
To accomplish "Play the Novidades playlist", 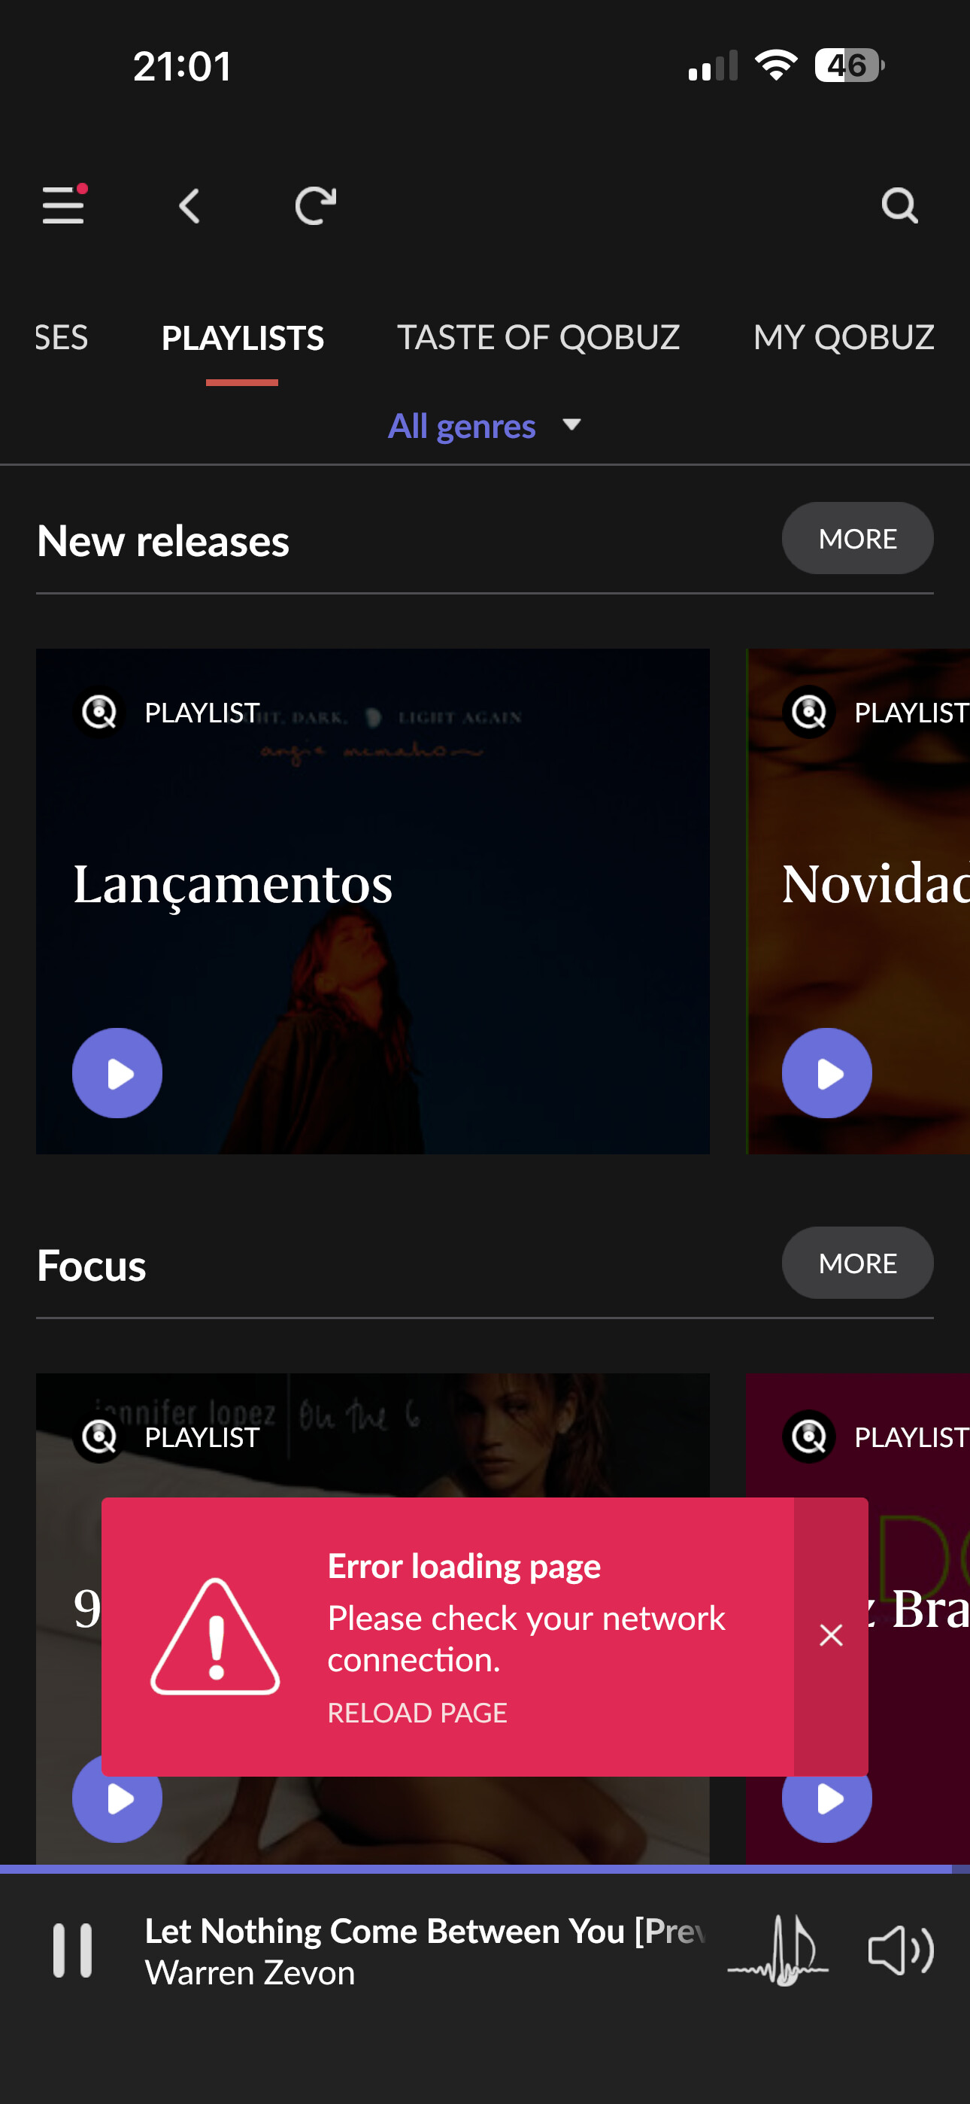I will 826,1072.
